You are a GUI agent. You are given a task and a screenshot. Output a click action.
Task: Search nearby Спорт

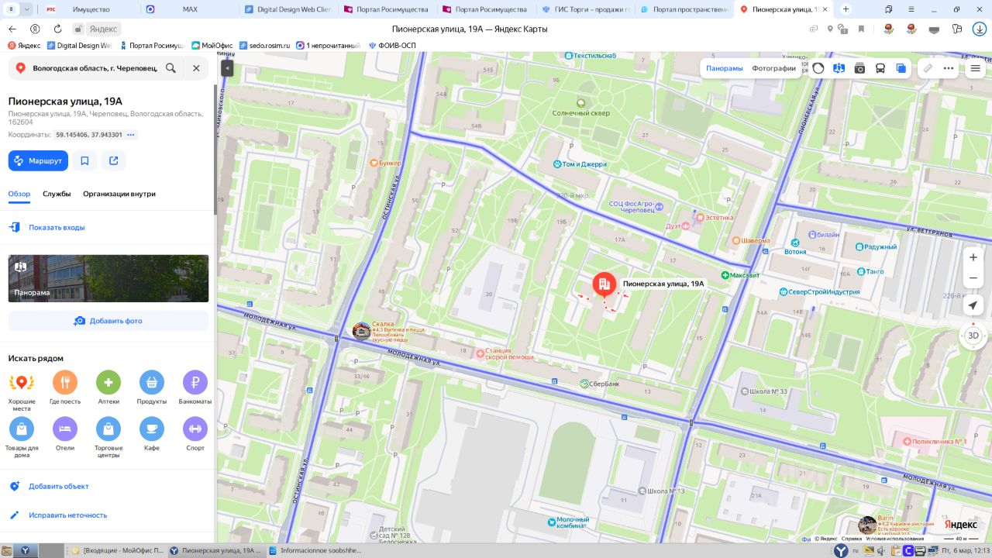click(195, 434)
